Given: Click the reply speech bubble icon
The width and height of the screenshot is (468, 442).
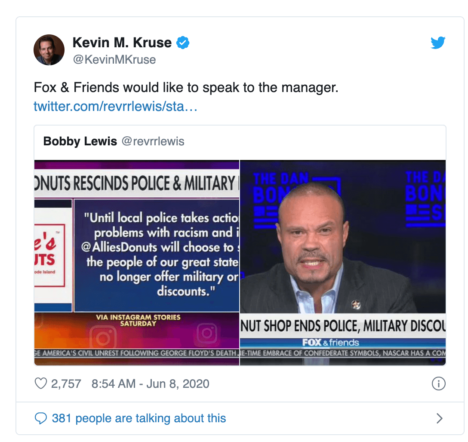Looking at the screenshot, I should click(x=41, y=418).
